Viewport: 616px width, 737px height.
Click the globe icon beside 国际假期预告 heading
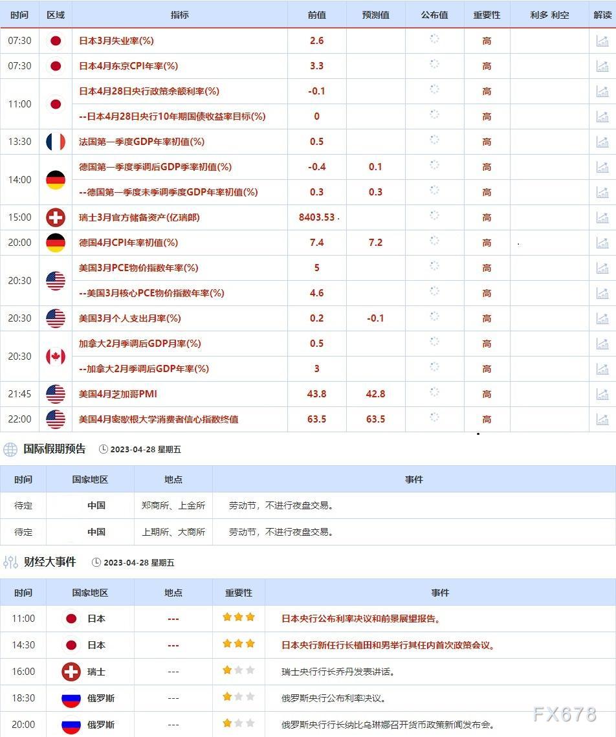click(x=9, y=448)
